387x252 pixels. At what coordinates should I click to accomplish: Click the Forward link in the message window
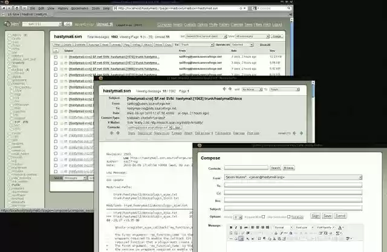(176, 133)
